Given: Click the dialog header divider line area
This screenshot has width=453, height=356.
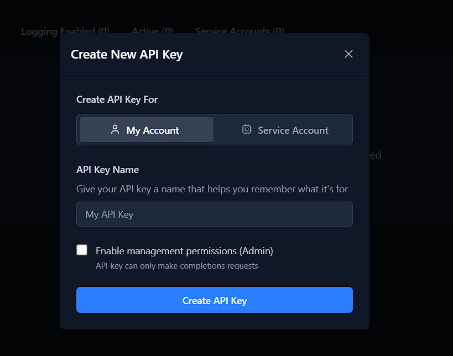Looking at the screenshot, I should (x=215, y=75).
